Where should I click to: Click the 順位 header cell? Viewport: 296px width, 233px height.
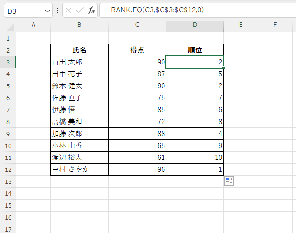pos(195,50)
